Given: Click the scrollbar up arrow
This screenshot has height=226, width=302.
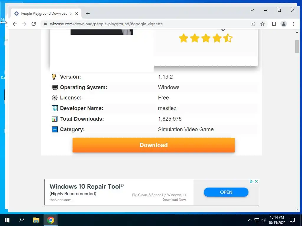Looking at the screenshot, I should 297,32.
